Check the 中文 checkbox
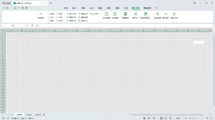The width and height of the screenshot is (215, 120). point(49,17)
